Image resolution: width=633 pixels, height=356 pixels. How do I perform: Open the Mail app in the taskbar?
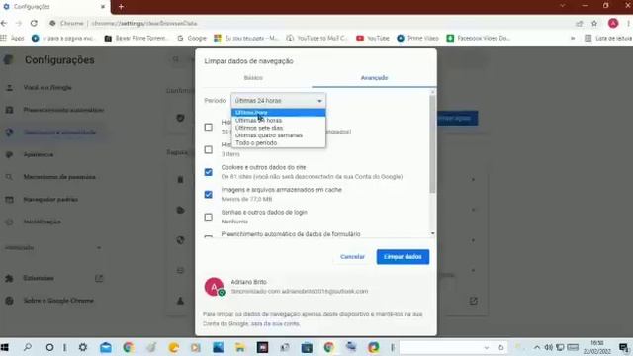coord(106,347)
